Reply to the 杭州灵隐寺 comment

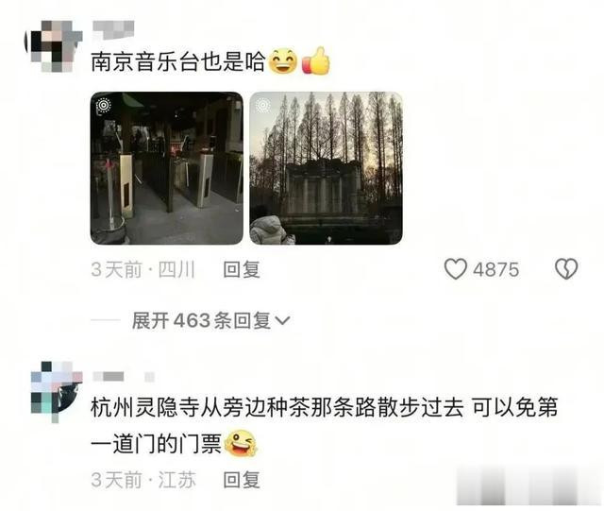(242, 480)
